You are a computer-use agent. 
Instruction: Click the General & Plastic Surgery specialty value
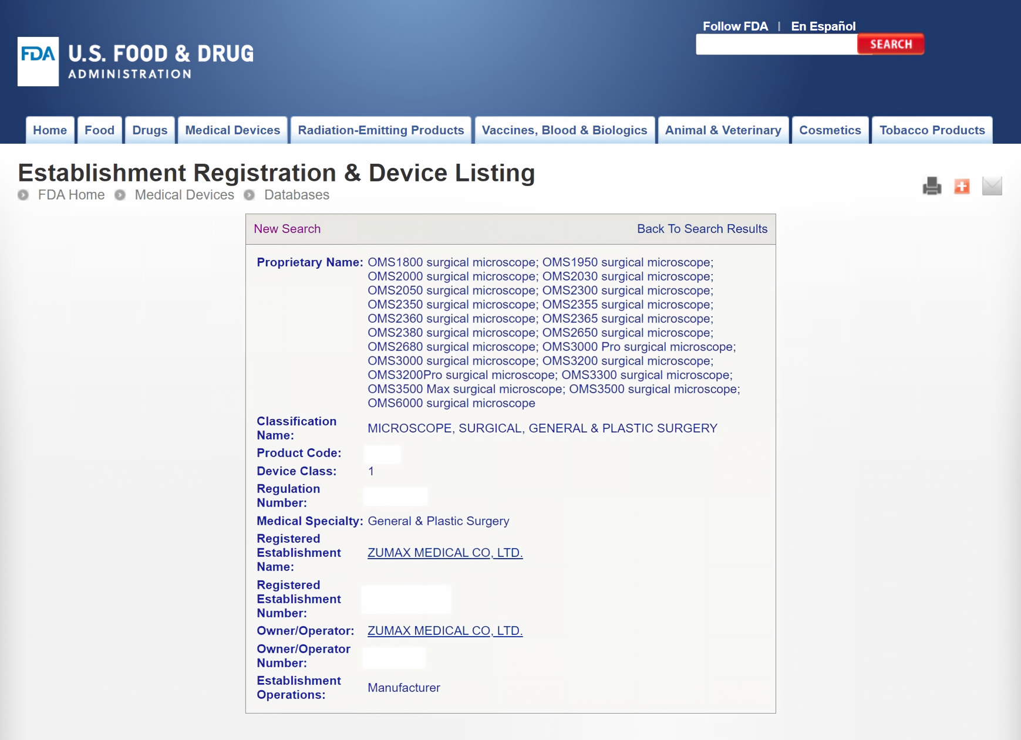439,521
